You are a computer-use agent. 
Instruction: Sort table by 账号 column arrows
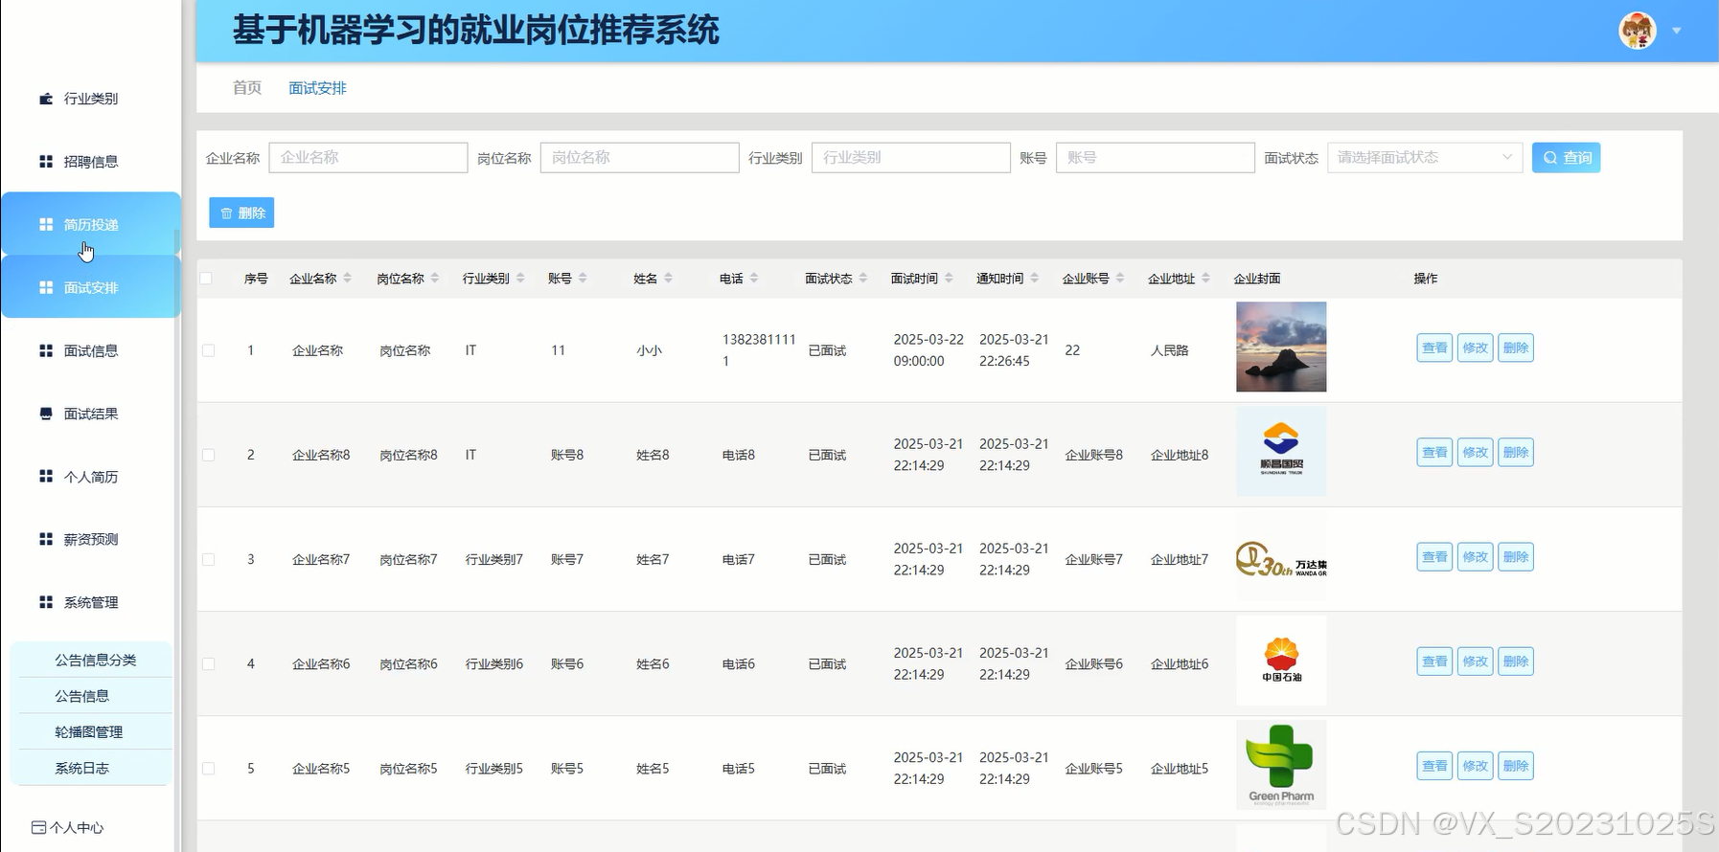point(583,279)
